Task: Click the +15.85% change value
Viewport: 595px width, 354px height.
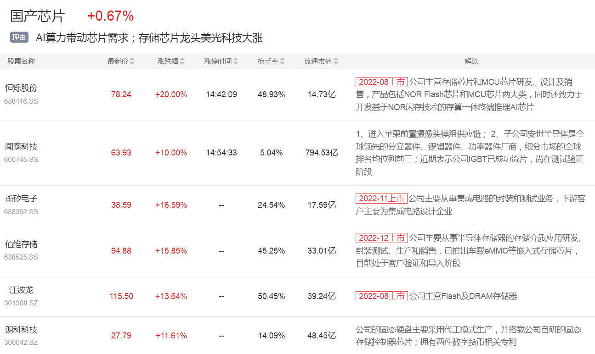Action: pyautogui.click(x=171, y=251)
